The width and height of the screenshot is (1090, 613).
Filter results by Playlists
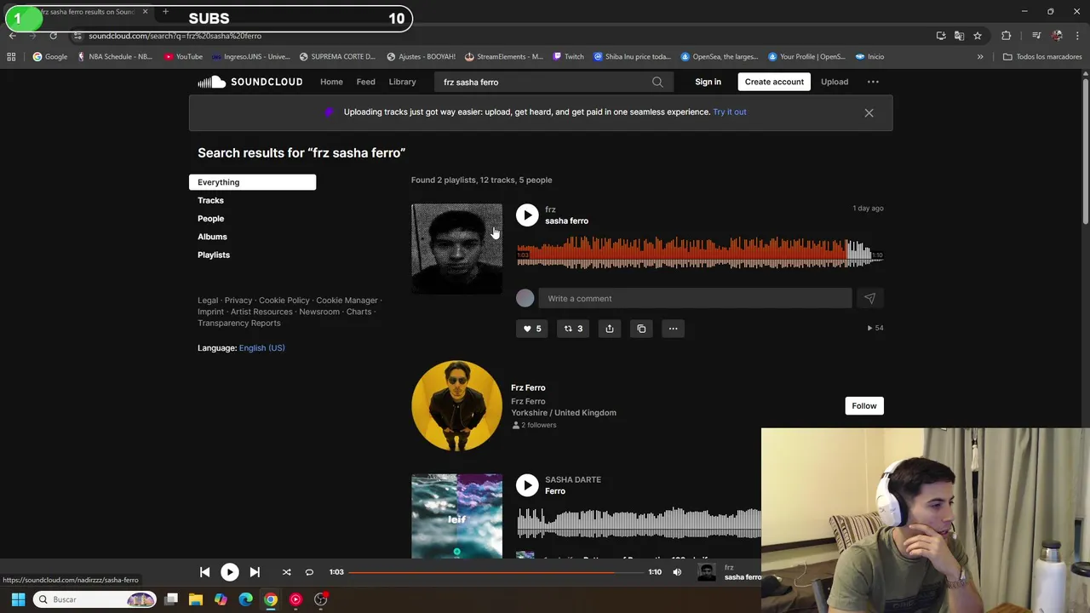tap(214, 255)
